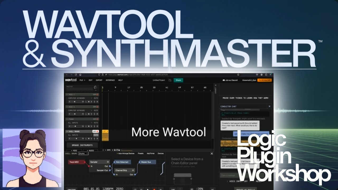Select Kick Sidechain node

[x=122, y=162]
